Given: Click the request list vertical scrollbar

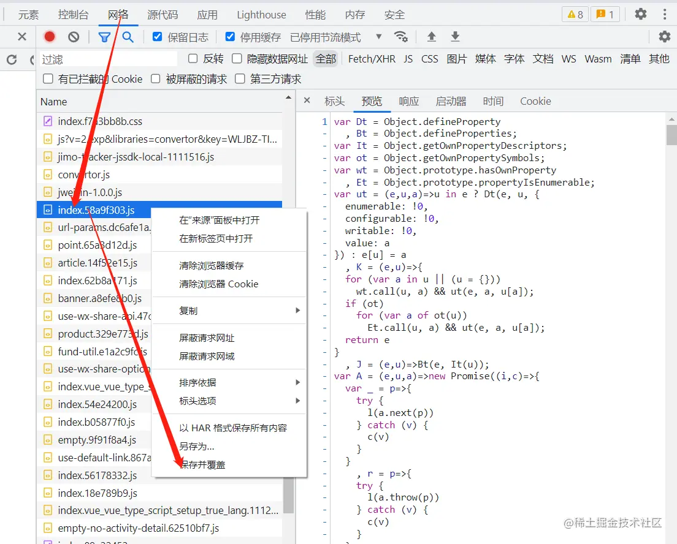Looking at the screenshot, I should click(288, 495).
